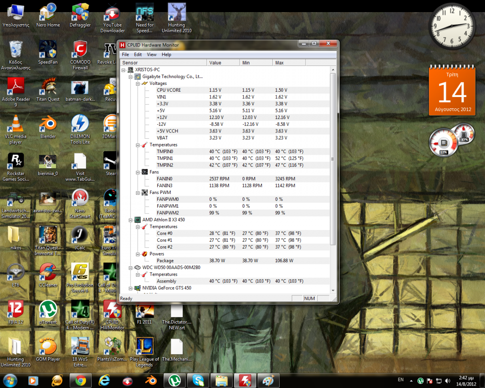485x388 pixels.
Task: Collapse the Voltages group
Action: point(138,83)
